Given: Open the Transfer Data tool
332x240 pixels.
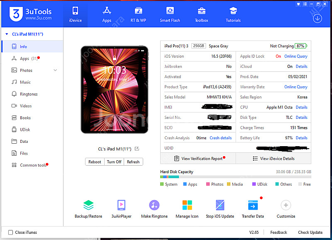Looking at the screenshot, I should [x=253, y=205].
